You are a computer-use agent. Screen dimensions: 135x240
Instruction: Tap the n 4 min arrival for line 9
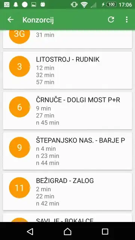coord(46,149)
